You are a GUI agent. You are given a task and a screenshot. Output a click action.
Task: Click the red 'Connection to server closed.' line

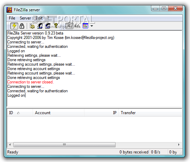[31, 82]
